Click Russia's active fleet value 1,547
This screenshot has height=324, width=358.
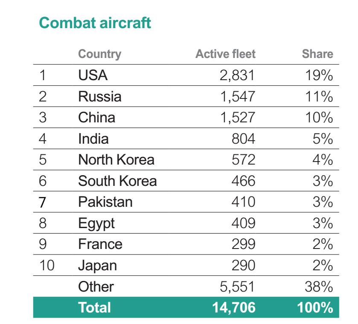click(x=237, y=96)
